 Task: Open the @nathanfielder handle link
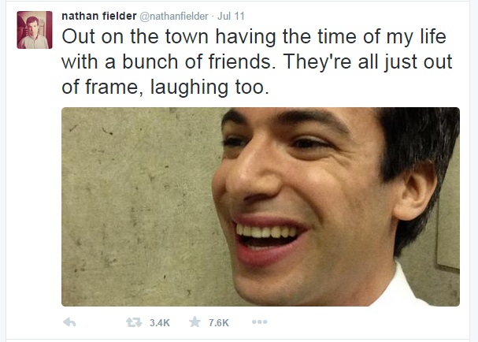pyautogui.click(x=174, y=16)
